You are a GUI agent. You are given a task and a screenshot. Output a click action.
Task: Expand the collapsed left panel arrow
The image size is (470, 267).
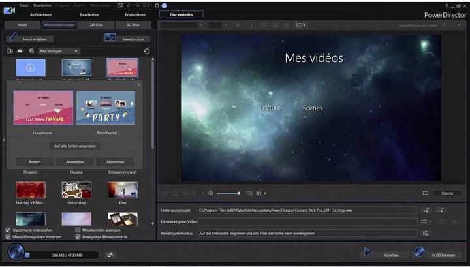[4, 140]
